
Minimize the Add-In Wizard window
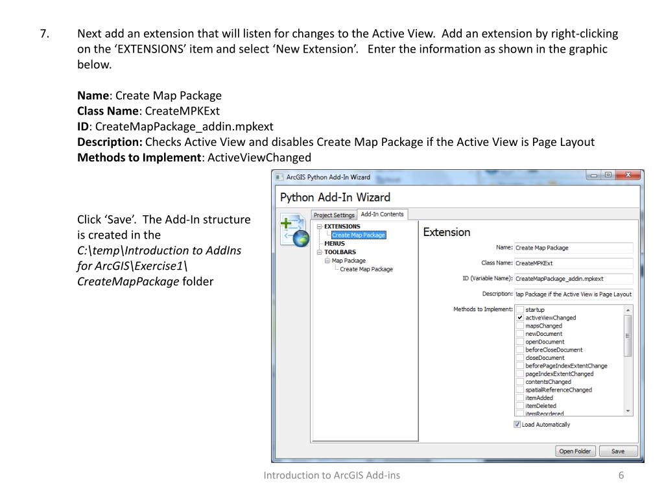[594, 175]
